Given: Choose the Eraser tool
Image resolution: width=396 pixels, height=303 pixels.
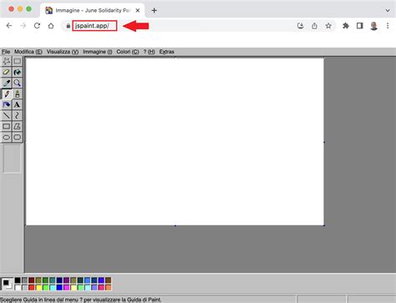Looking at the screenshot, I should [7, 72].
